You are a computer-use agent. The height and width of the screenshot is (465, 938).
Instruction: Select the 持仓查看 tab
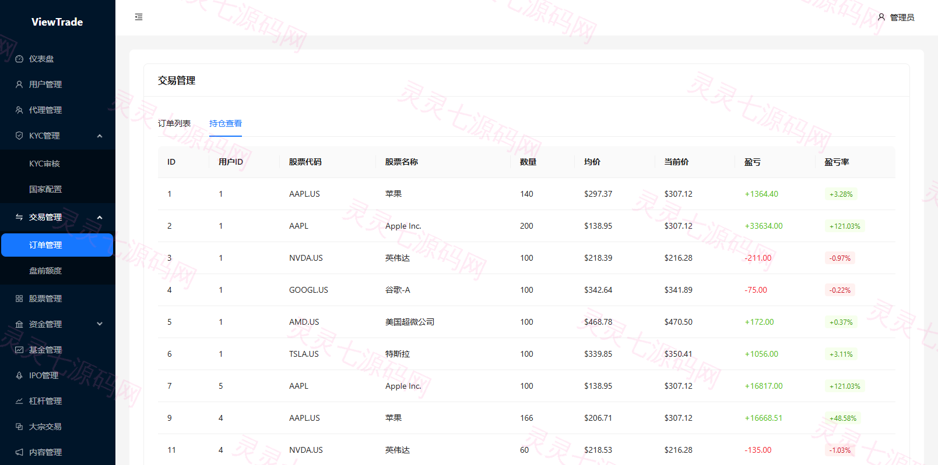click(226, 123)
